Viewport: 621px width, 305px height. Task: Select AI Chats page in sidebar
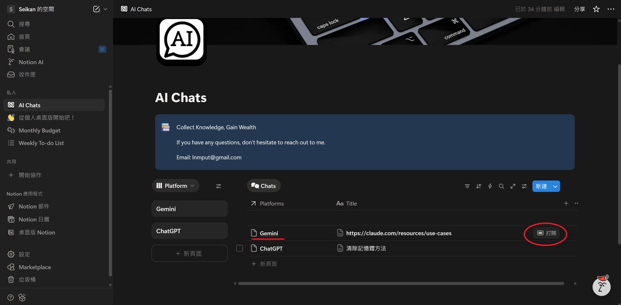pyautogui.click(x=54, y=105)
